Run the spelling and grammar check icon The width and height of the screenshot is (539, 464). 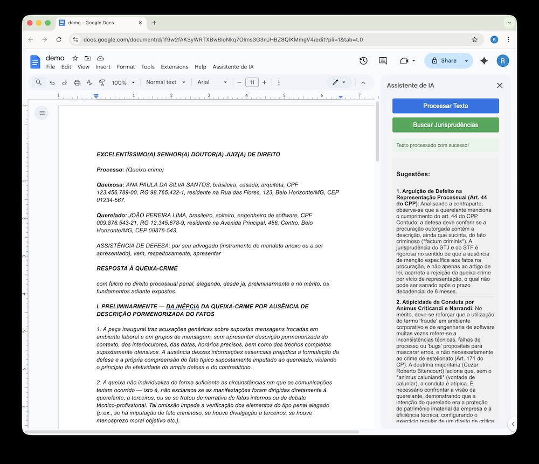[89, 82]
